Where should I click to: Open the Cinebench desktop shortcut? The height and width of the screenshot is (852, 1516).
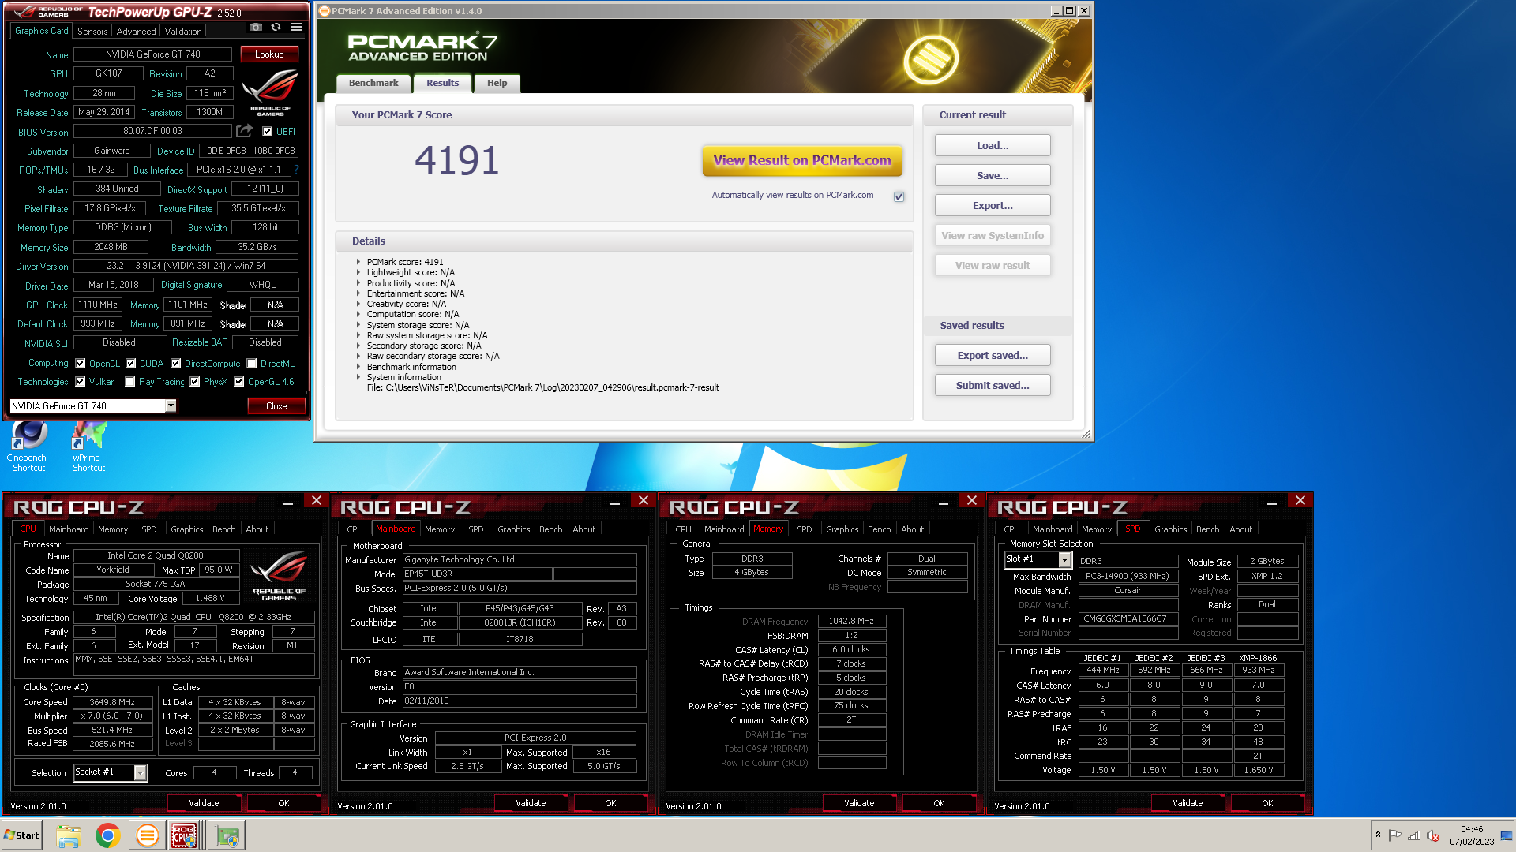click(x=29, y=447)
